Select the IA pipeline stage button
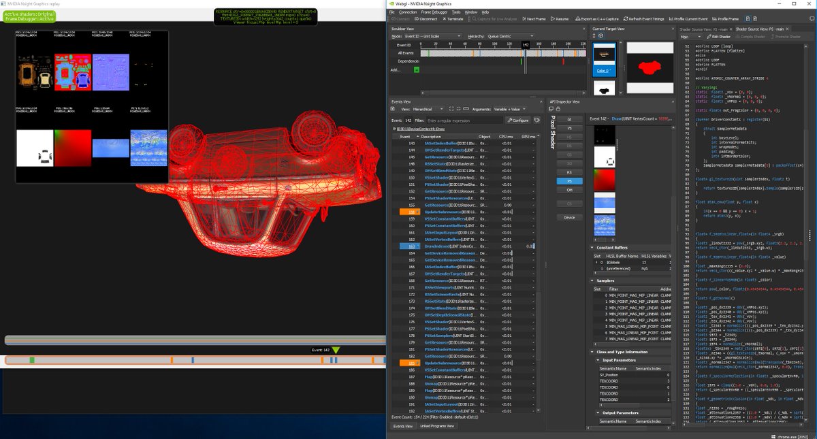The width and height of the screenshot is (817, 439). 569,118
